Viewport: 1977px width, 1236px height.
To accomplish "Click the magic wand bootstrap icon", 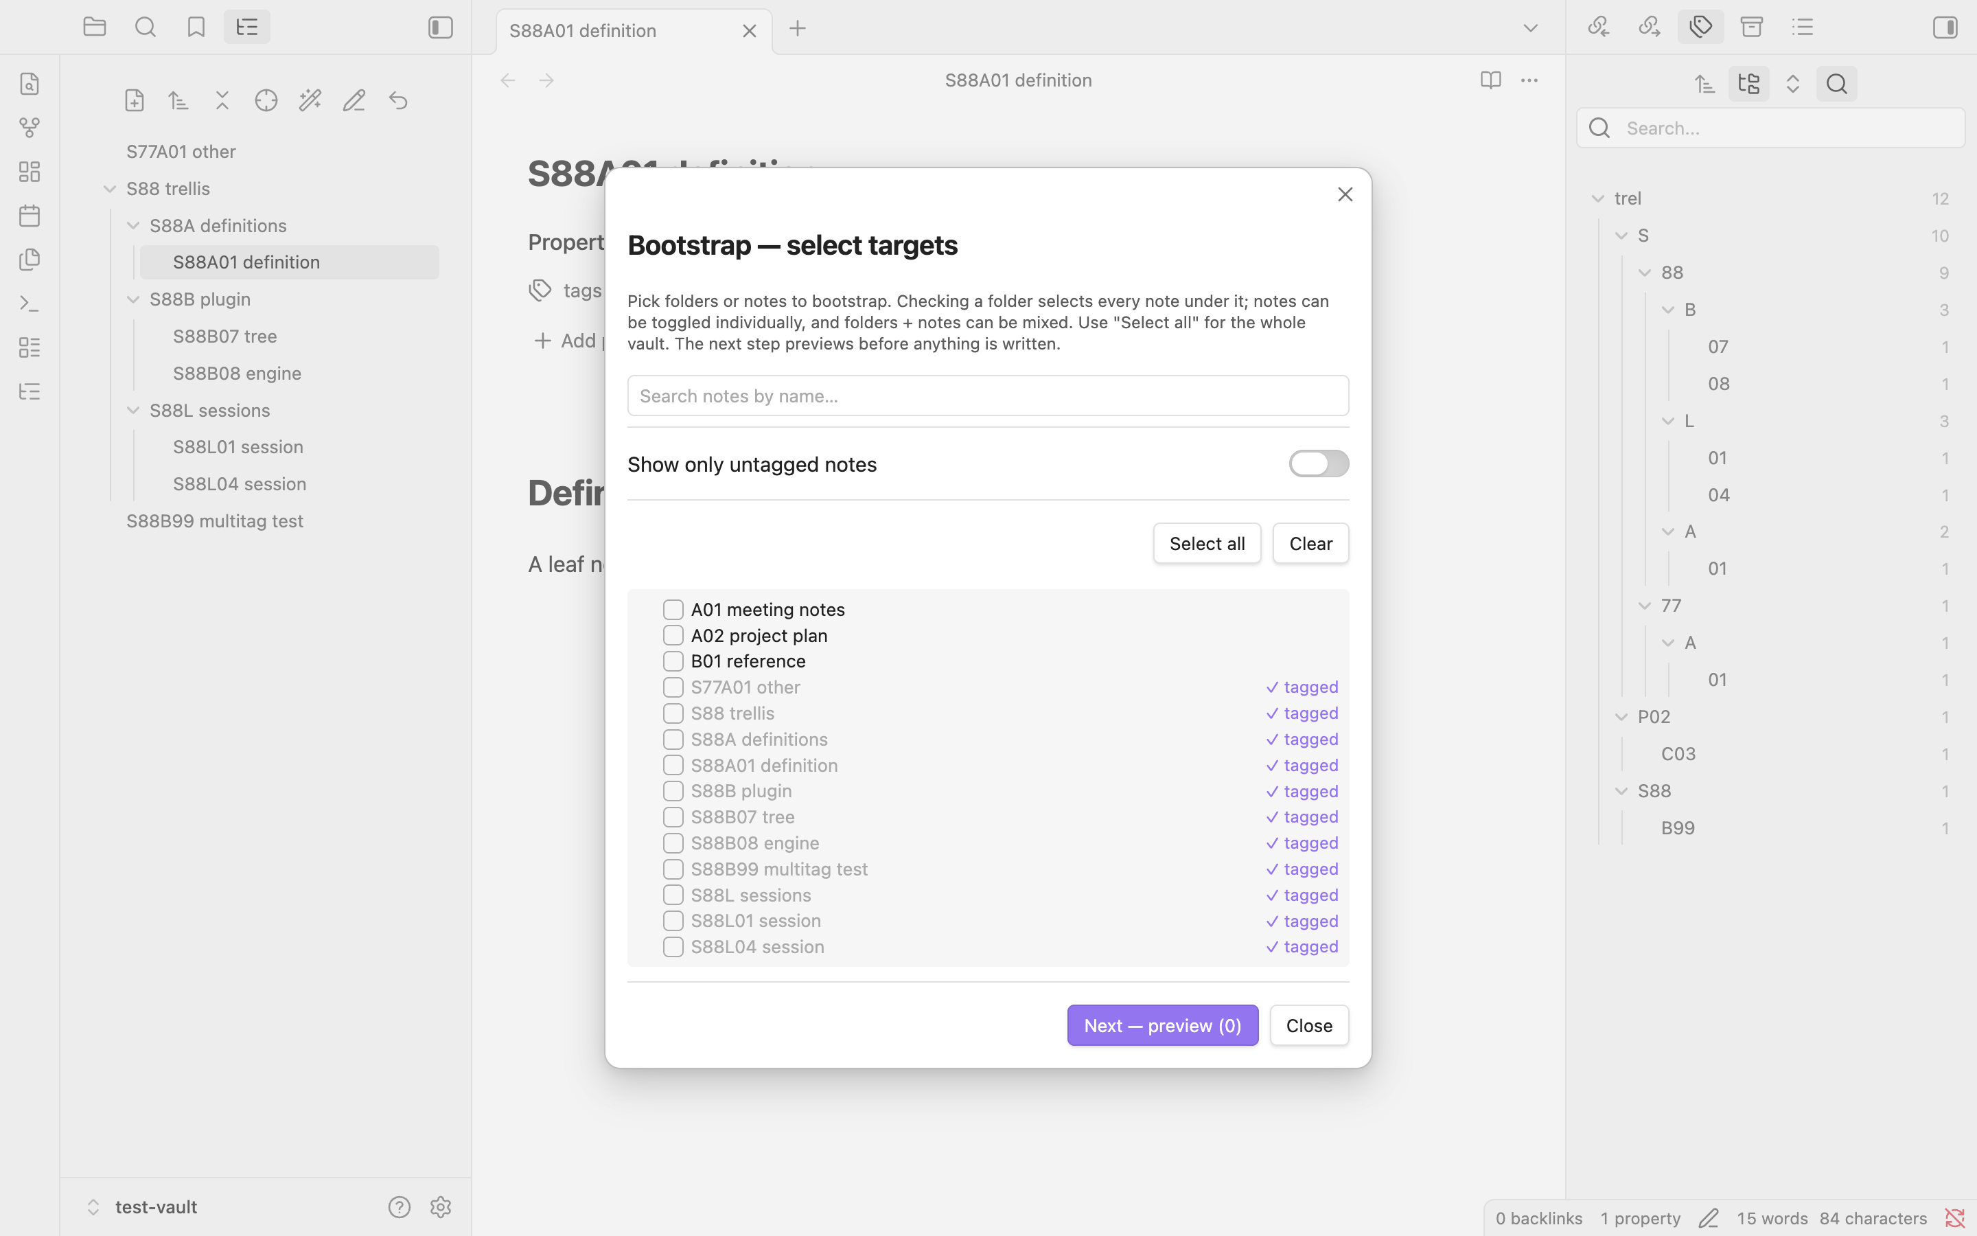I will tap(310, 100).
